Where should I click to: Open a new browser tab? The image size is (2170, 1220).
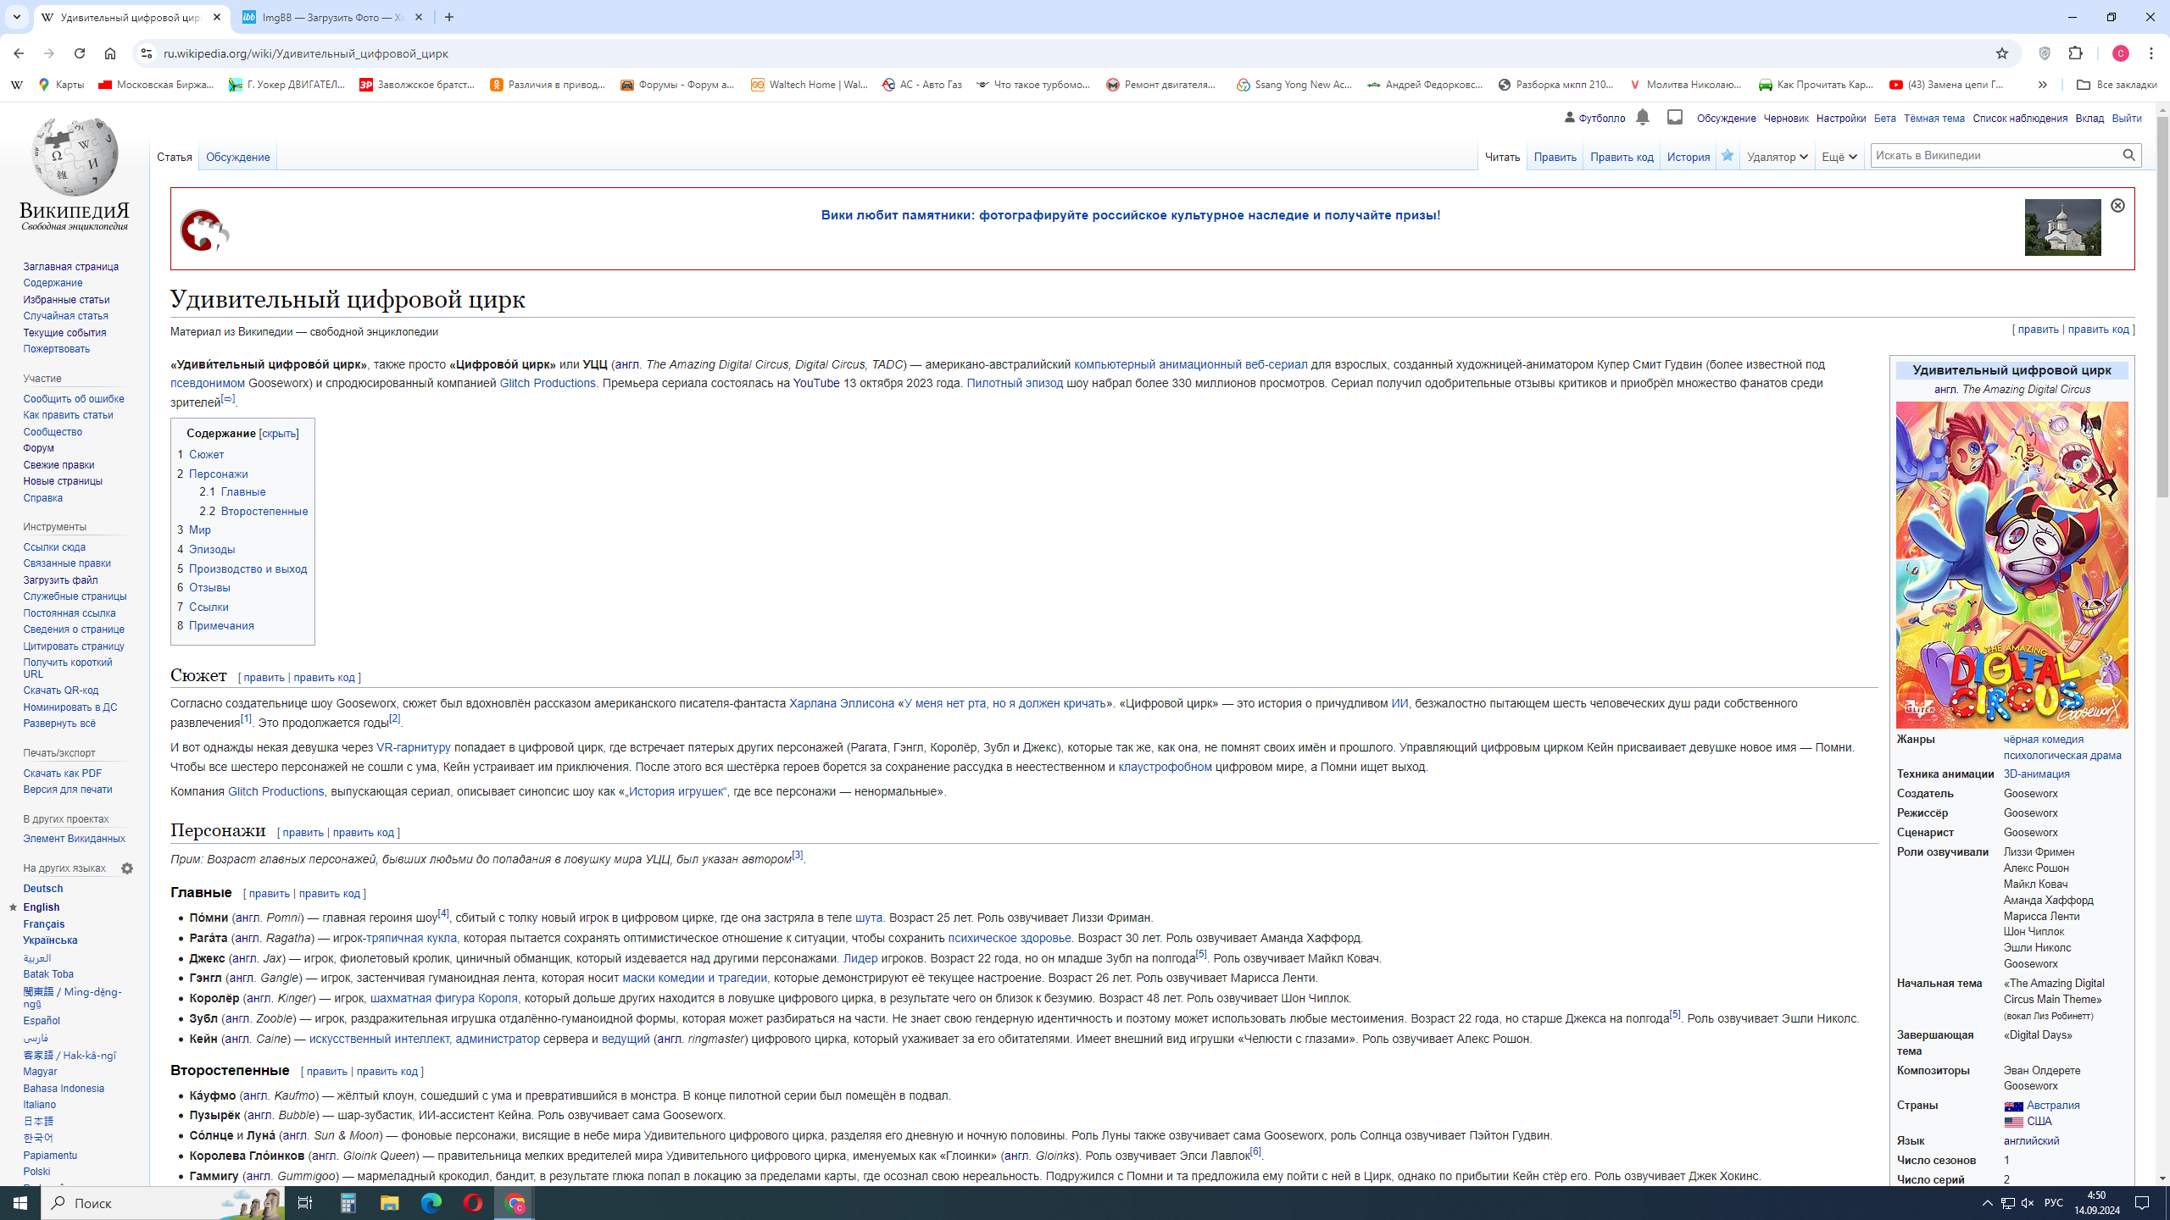(x=449, y=17)
